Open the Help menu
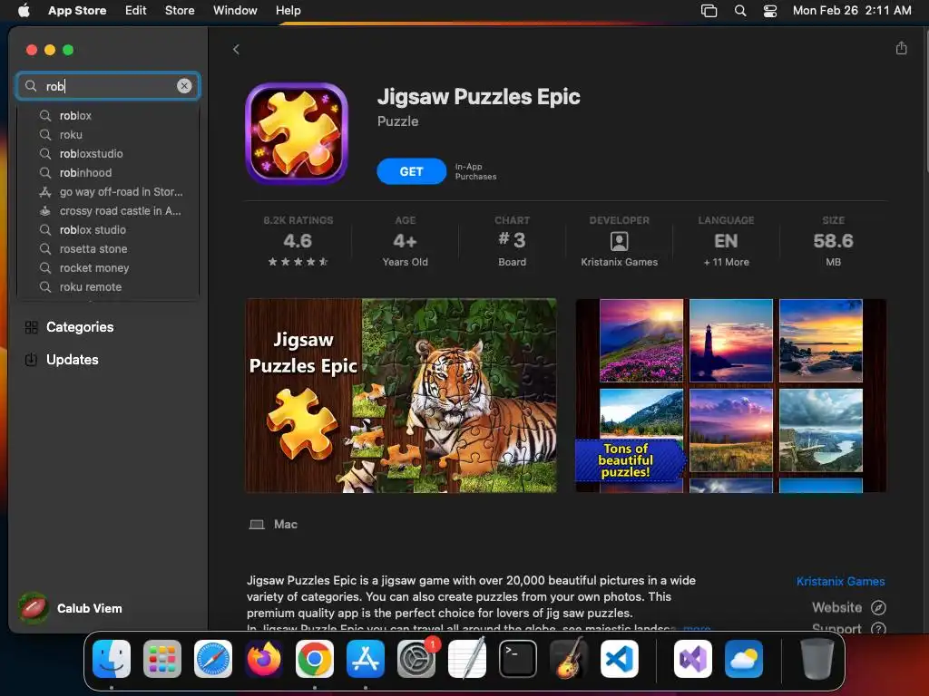Image resolution: width=929 pixels, height=696 pixels. click(288, 10)
